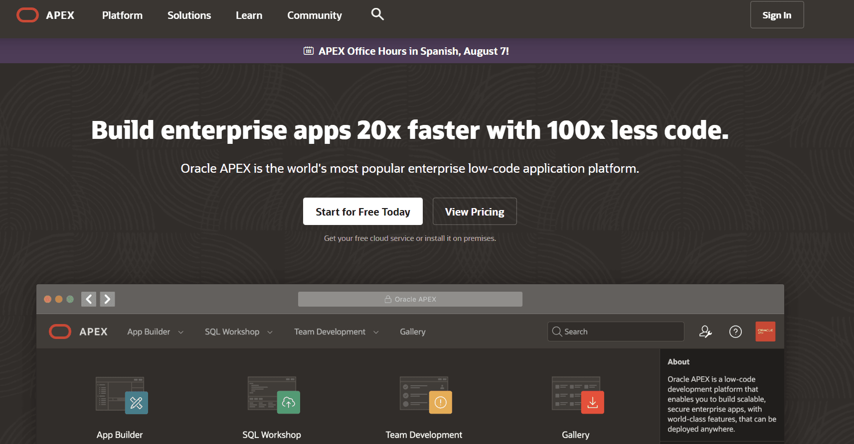854x444 pixels.
Task: Open the help question mark icon
Action: [x=735, y=332]
